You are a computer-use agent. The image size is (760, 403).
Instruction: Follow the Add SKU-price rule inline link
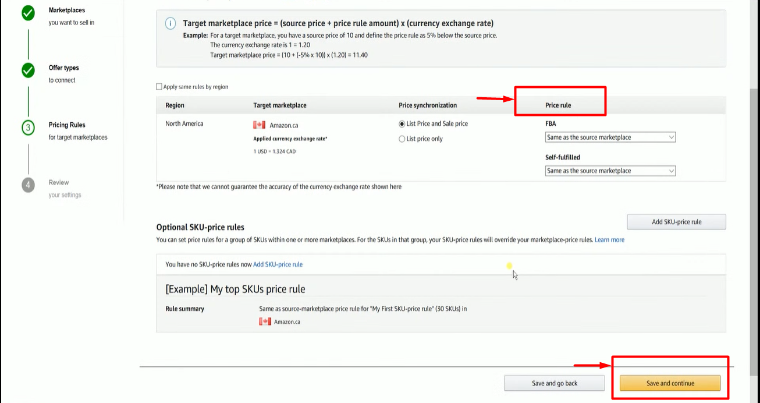[278, 264]
